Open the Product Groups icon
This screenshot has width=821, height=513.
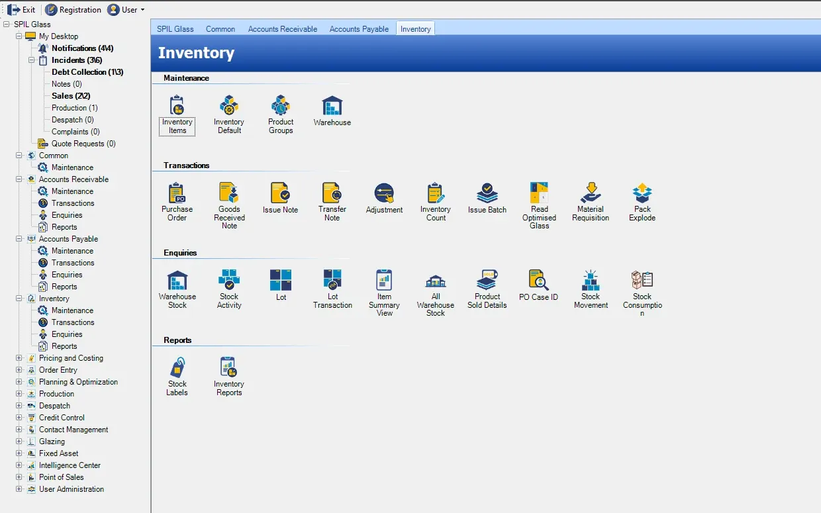(281, 115)
